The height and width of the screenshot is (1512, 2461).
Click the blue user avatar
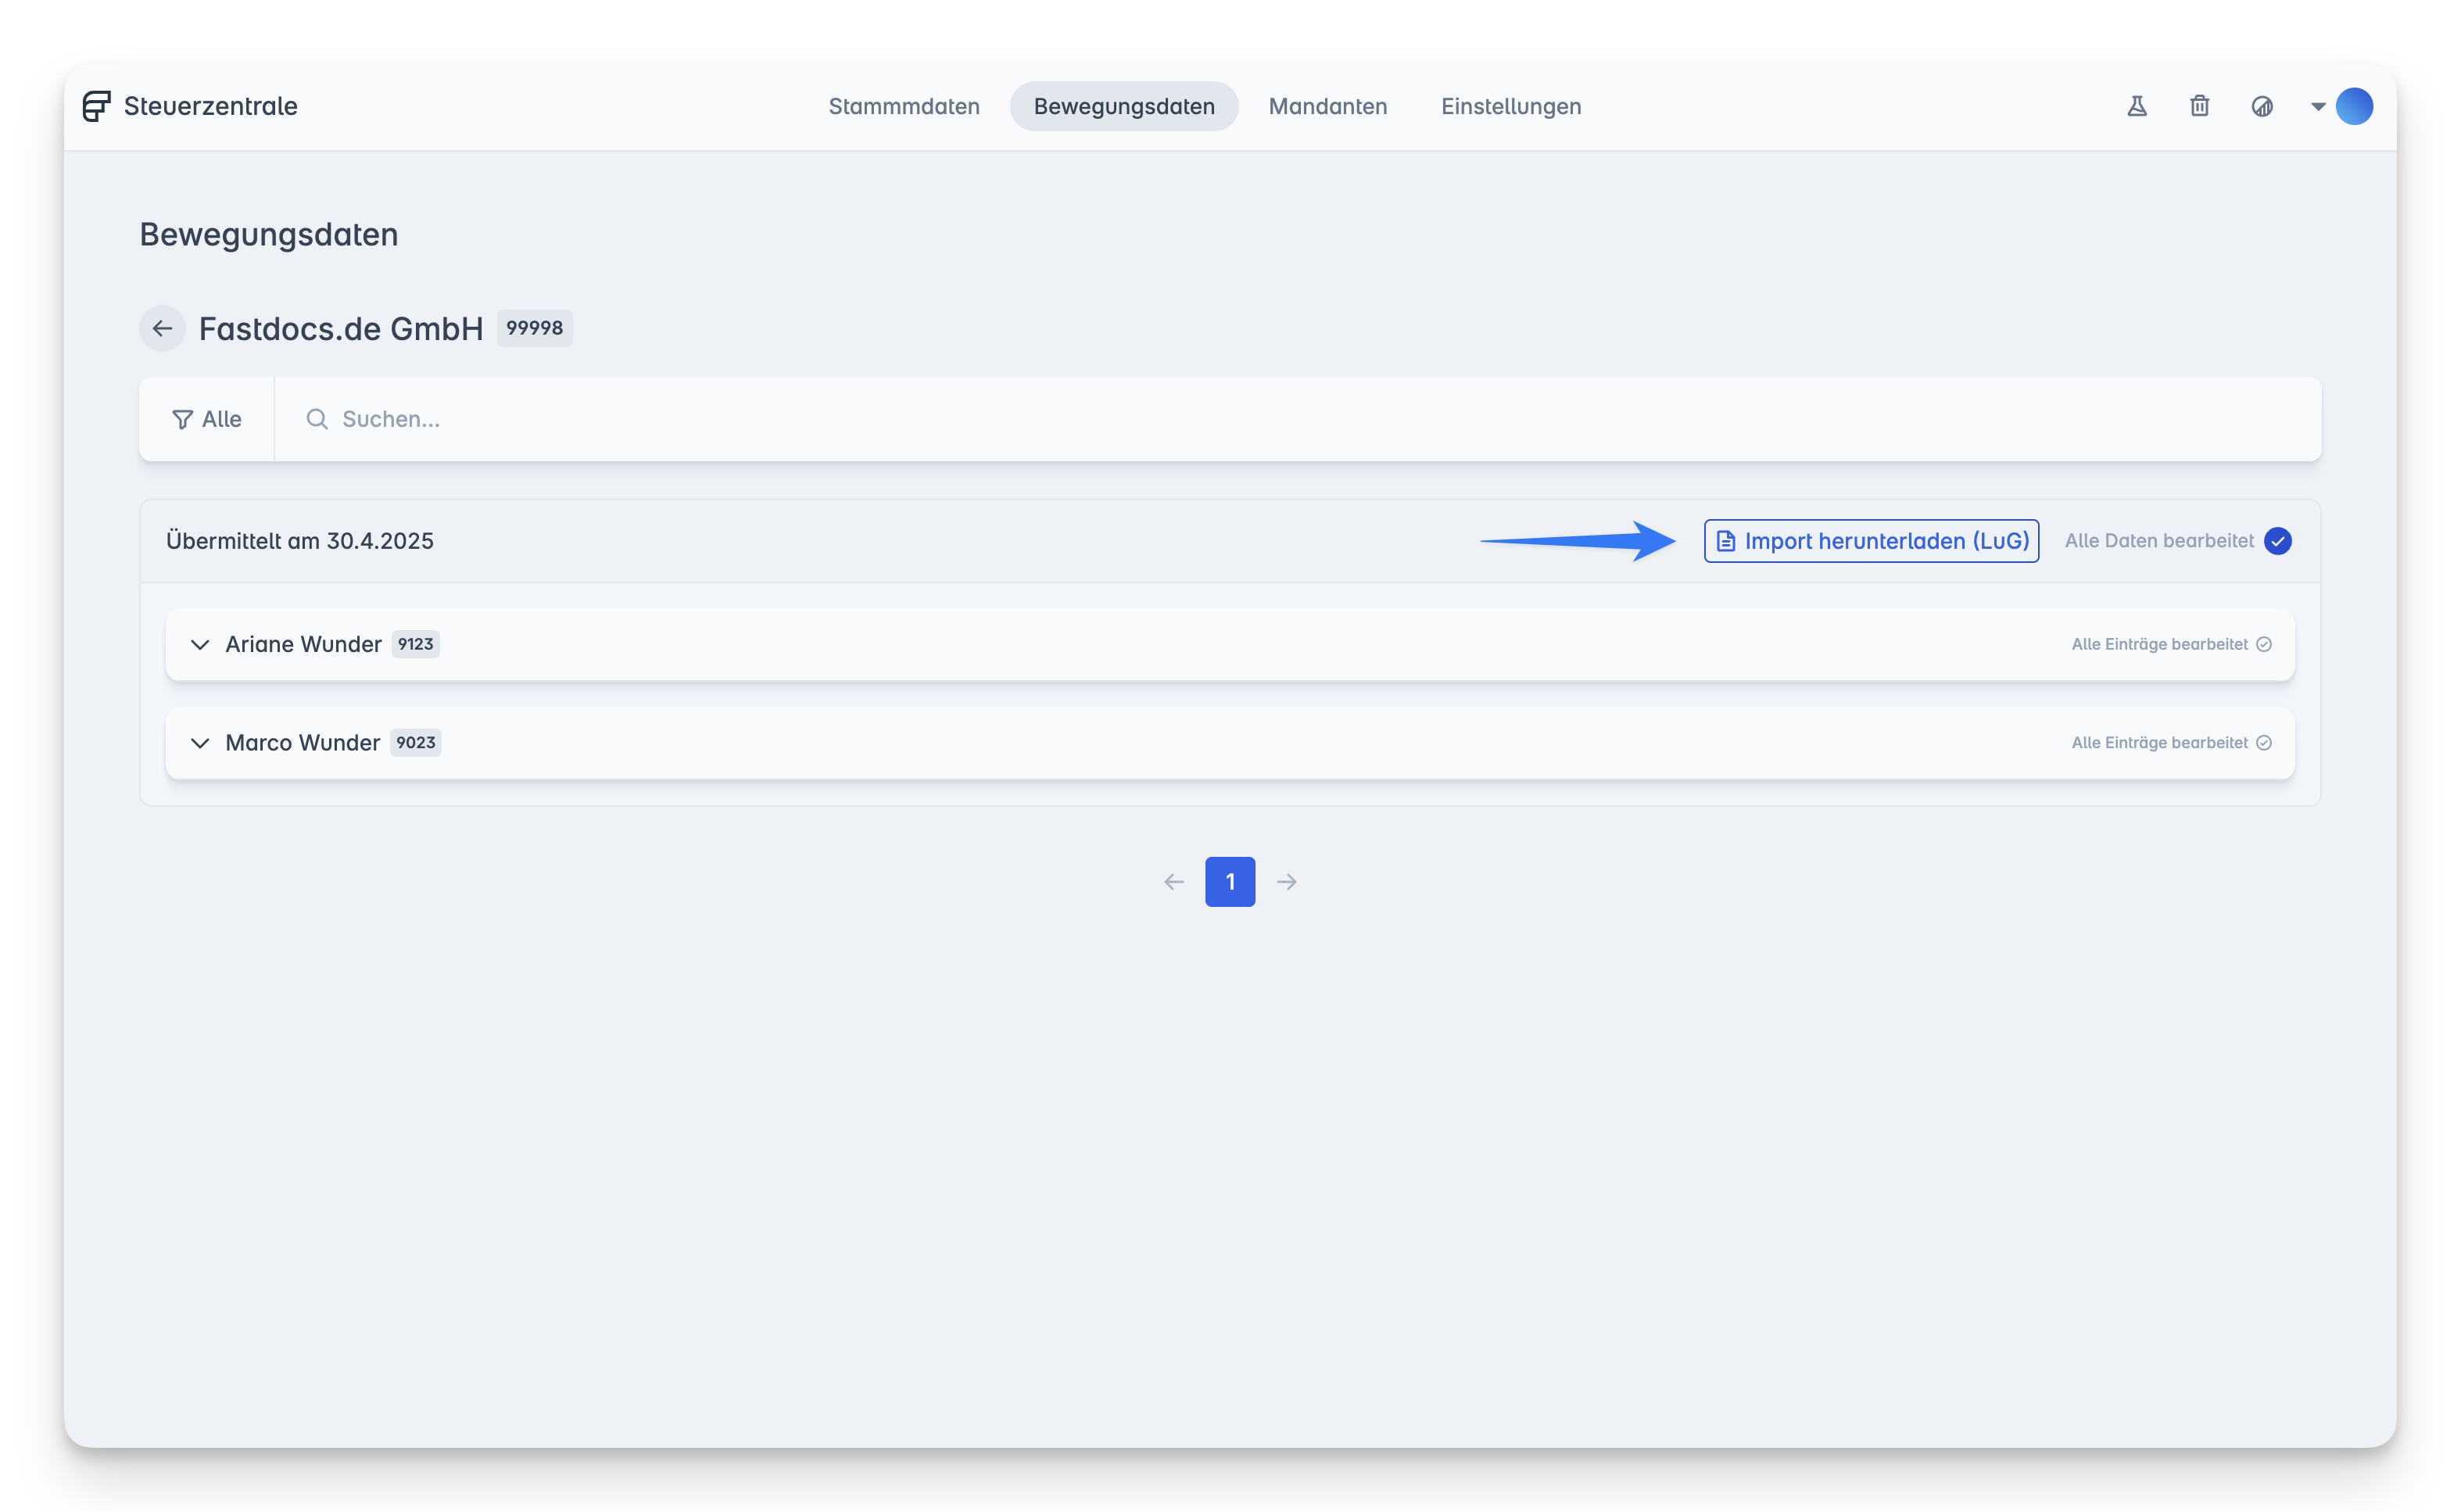[x=2353, y=106]
